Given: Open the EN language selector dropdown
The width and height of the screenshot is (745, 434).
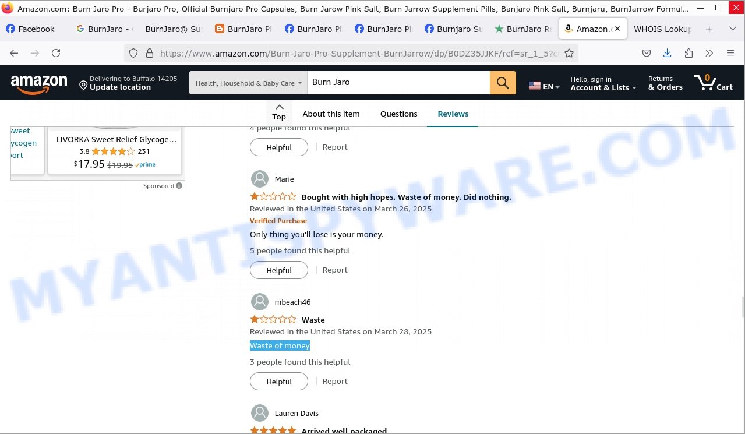Looking at the screenshot, I should (544, 86).
